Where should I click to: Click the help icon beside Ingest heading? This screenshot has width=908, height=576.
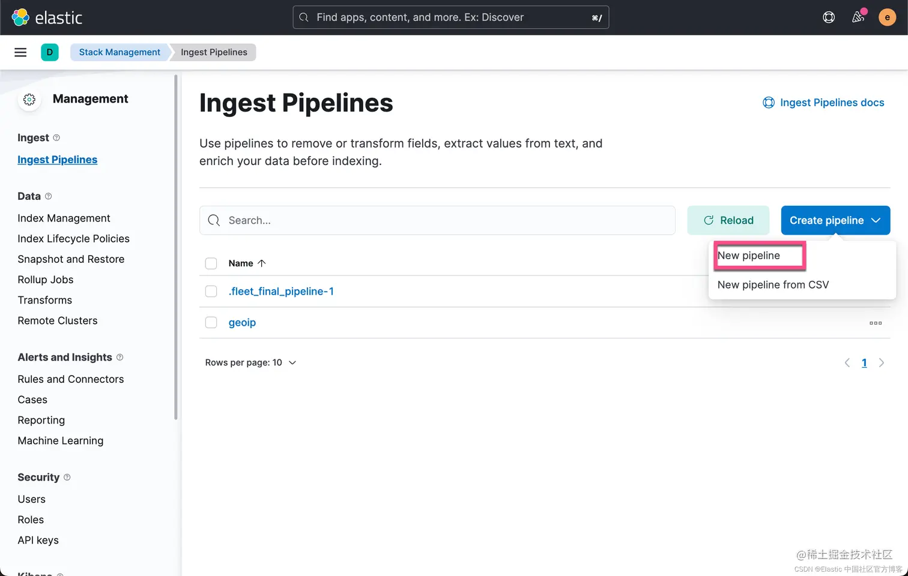tap(56, 138)
